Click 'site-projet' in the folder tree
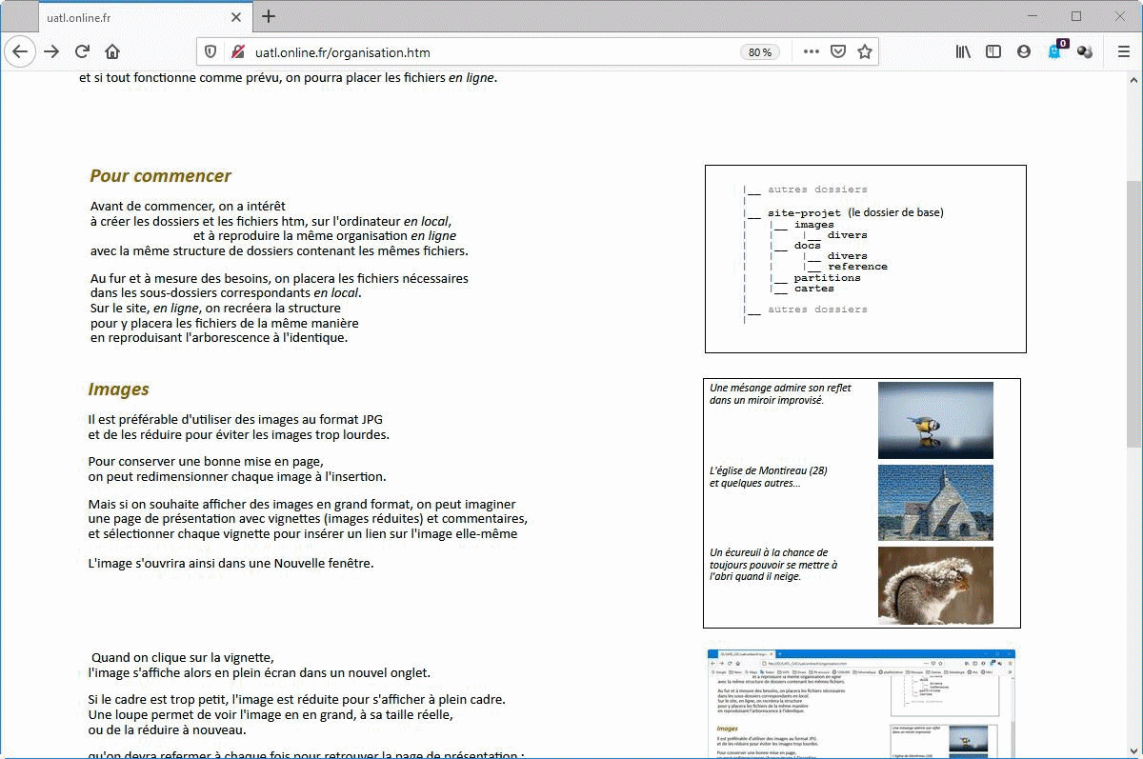The image size is (1143, 759). click(804, 213)
